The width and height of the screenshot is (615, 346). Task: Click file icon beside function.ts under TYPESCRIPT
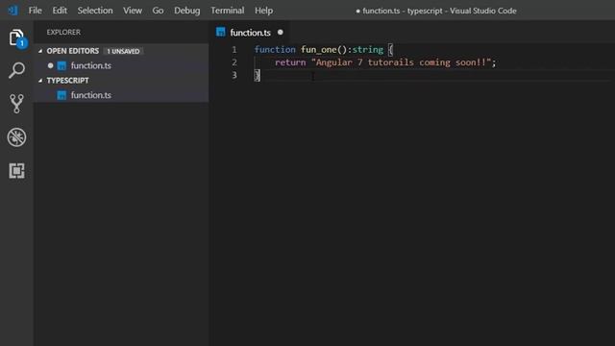[x=61, y=95]
